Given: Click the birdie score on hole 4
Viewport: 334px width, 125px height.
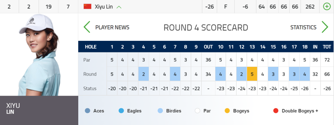Looking at the screenshot, I should coord(143,74).
